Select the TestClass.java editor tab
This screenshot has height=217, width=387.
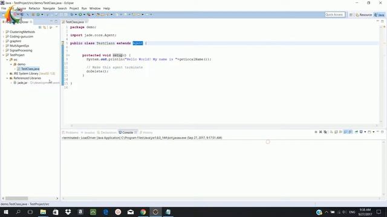[74, 22]
